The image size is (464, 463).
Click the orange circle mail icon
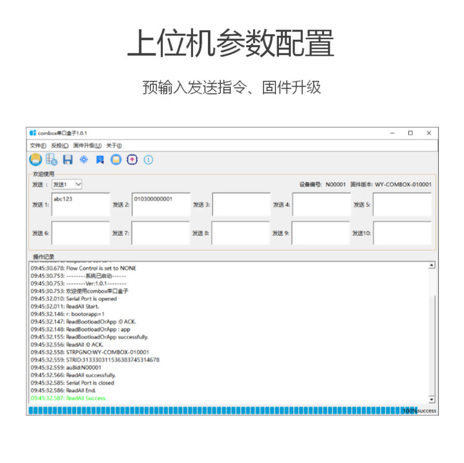click(x=116, y=160)
